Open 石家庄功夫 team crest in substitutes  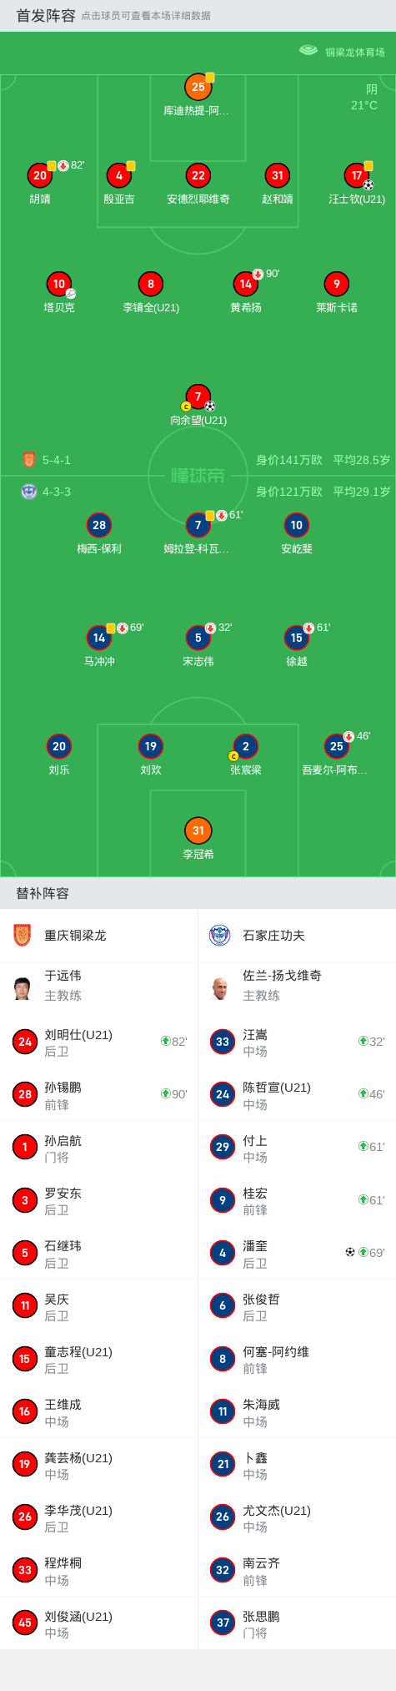coord(220,935)
